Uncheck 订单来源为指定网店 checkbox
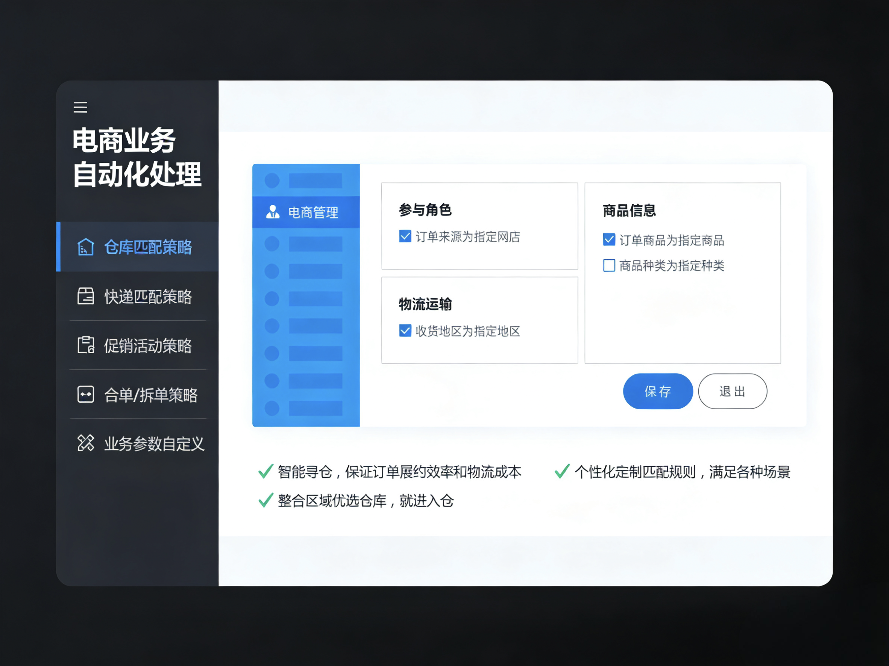Viewport: 889px width, 666px height. point(405,236)
